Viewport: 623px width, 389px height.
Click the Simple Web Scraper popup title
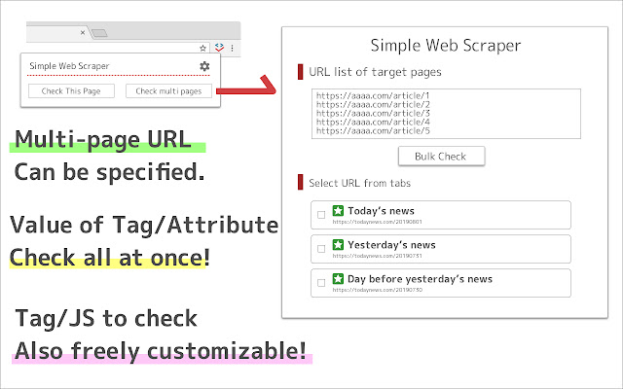[x=69, y=66]
